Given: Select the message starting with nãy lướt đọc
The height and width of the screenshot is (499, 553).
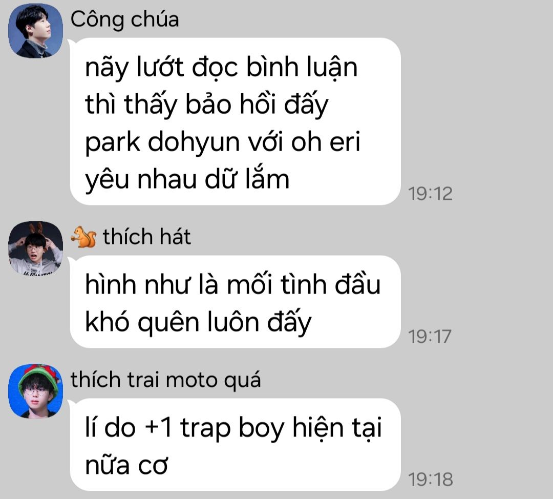Looking at the screenshot, I should click(x=235, y=121).
